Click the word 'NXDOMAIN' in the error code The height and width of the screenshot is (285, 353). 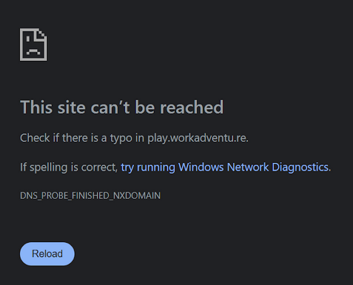point(137,196)
